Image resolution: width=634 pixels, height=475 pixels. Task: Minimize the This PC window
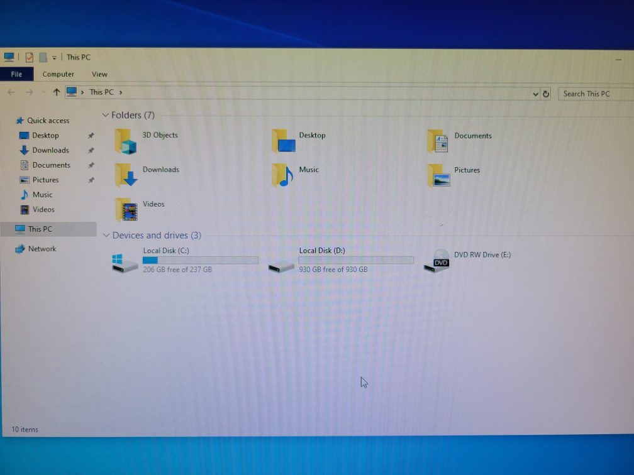619,59
